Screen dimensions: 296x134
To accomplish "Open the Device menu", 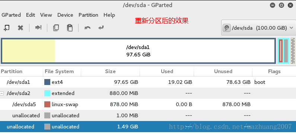I will 65,15.
